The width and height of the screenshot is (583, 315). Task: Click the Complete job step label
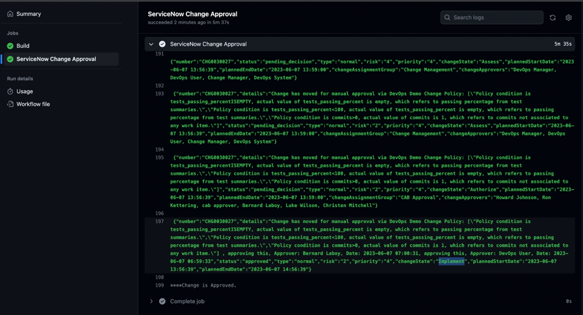[187, 301]
